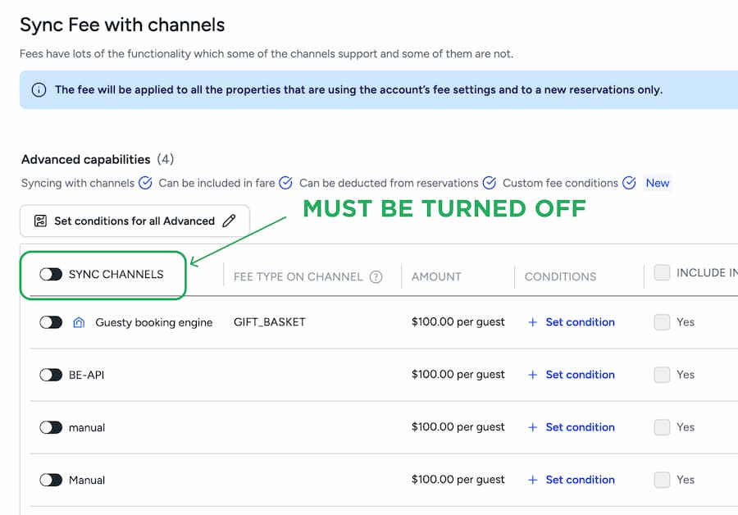Enable sync for the BE-API channel
Image resolution: width=738 pixels, height=515 pixels.
[x=51, y=375]
